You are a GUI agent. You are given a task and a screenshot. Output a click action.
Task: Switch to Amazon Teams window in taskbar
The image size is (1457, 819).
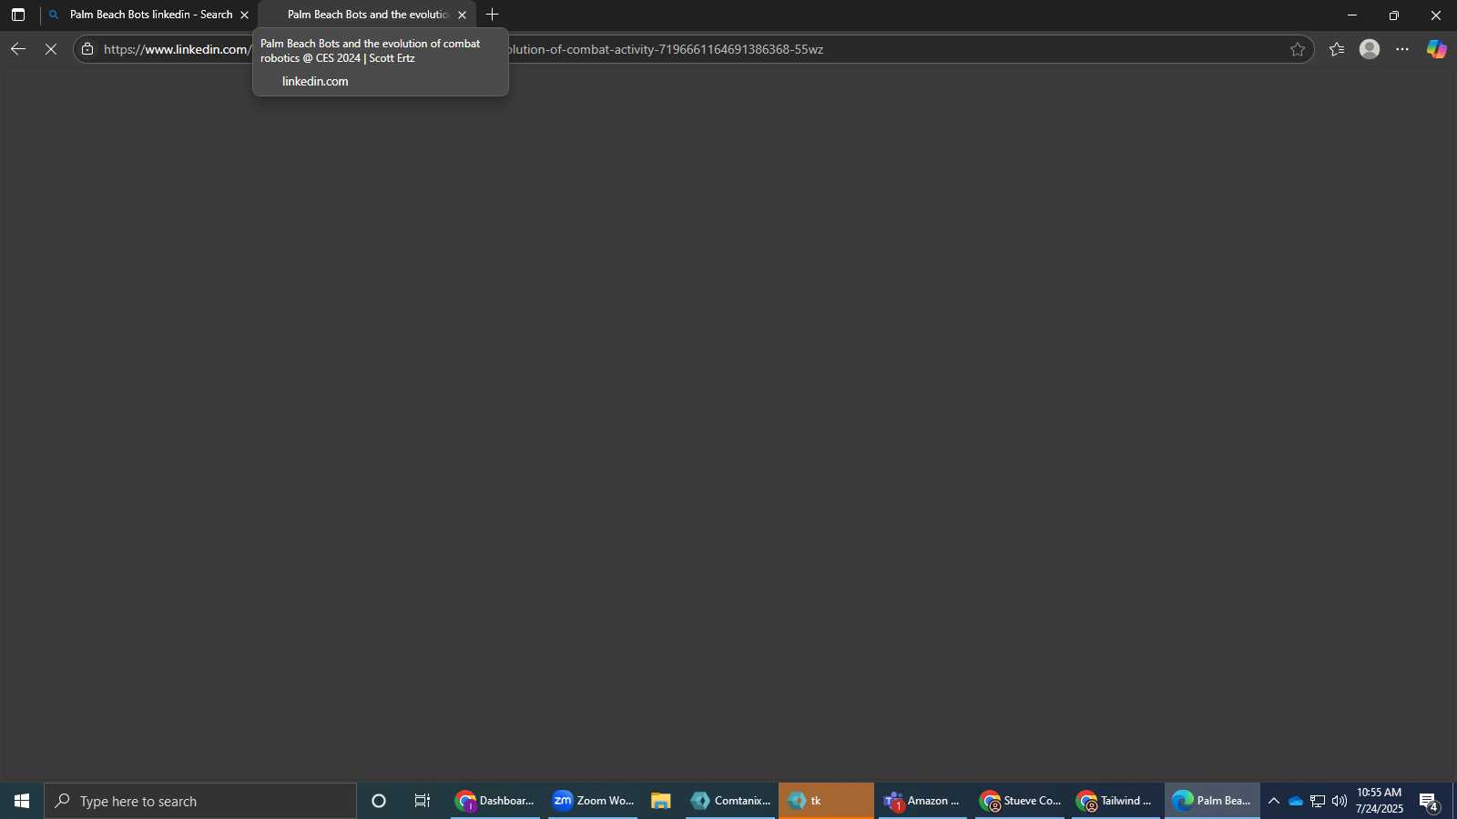(922, 801)
